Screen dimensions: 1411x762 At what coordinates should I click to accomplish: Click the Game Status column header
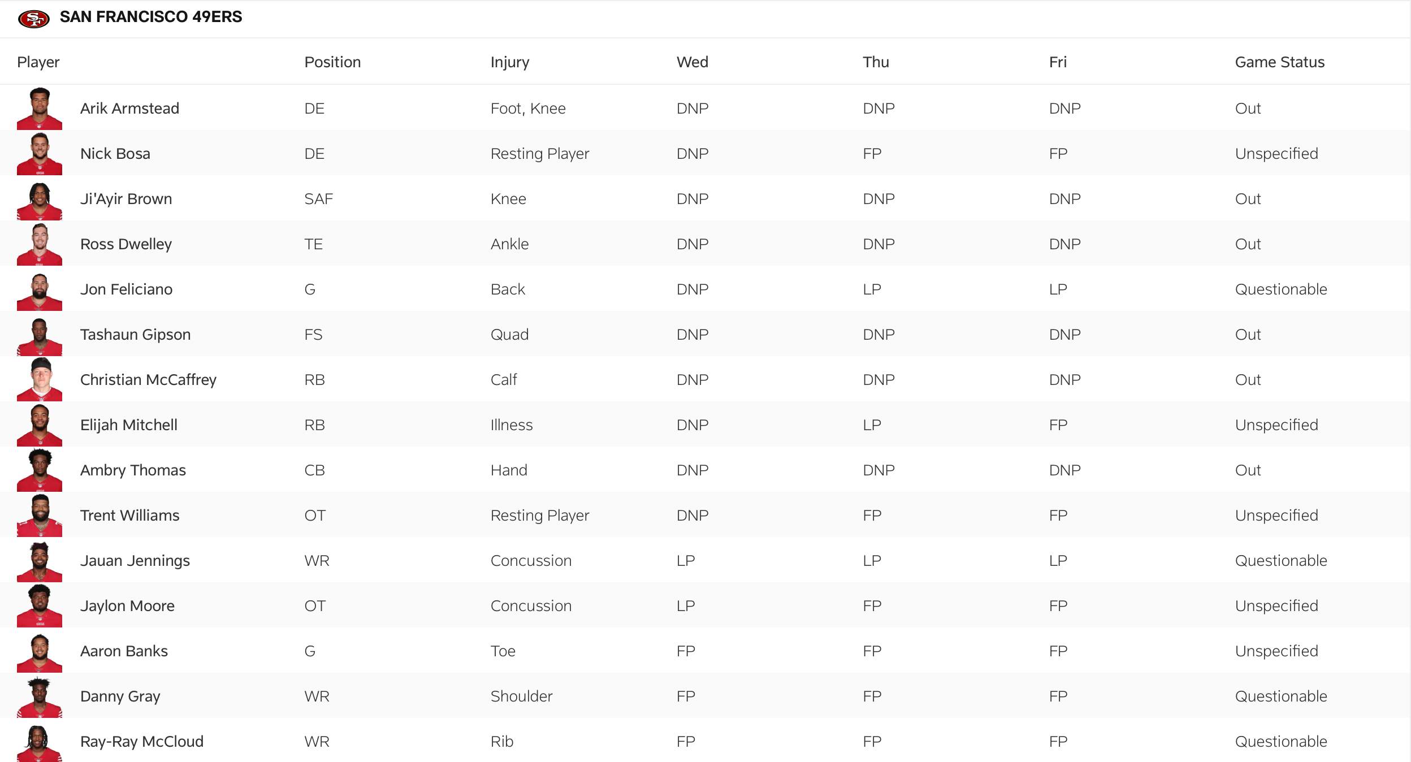[1279, 62]
